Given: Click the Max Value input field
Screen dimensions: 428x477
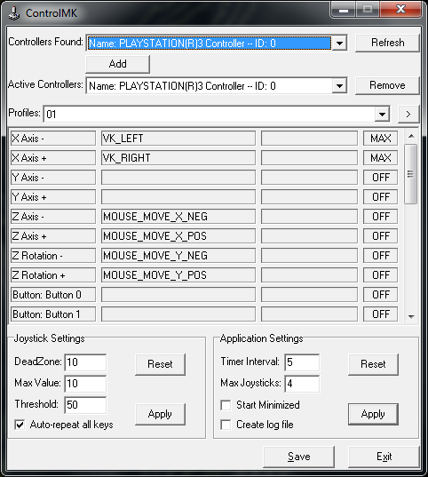Looking at the screenshot, I should pos(85,384).
